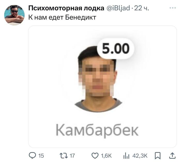Click the 15 replies count
181x165 pixels.
[41, 156]
